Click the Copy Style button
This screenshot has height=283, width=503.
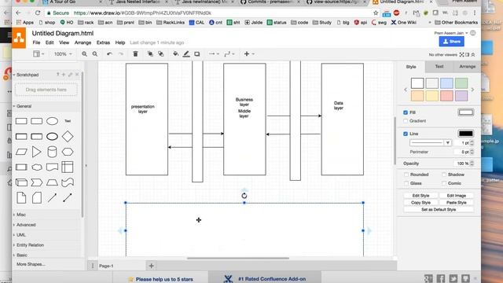[420, 203]
